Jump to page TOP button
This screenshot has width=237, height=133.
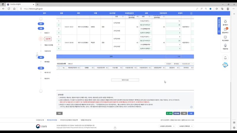(x=225, y=58)
